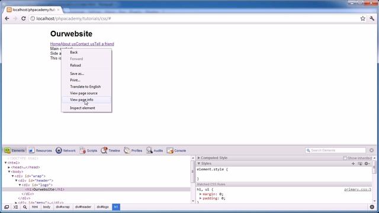Open the primary.css source link

point(358,189)
